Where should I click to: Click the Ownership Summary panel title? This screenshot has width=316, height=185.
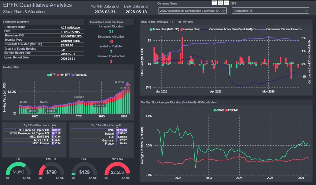16,22
